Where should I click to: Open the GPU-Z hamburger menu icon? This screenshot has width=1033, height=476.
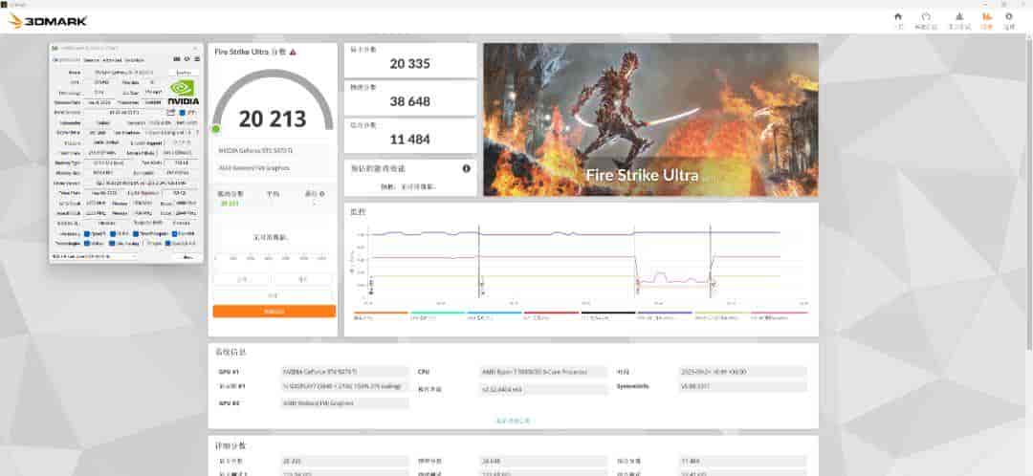(x=197, y=58)
